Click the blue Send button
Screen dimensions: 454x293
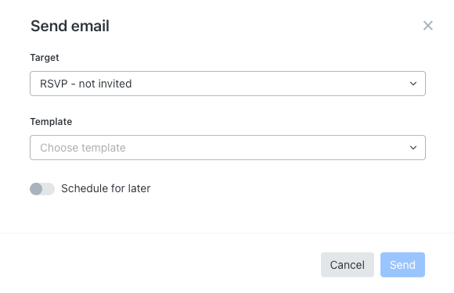(402, 265)
